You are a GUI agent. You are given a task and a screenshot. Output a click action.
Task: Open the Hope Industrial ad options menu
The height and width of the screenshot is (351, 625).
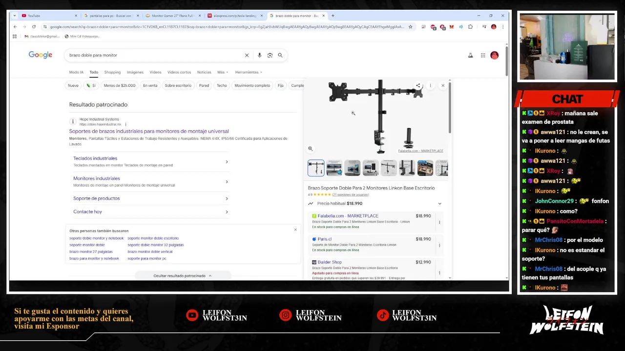[125, 124]
